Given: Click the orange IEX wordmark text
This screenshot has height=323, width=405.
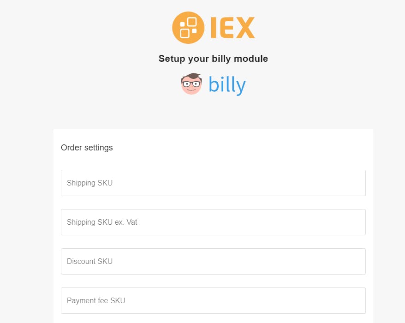Looking at the screenshot, I should (x=233, y=28).
